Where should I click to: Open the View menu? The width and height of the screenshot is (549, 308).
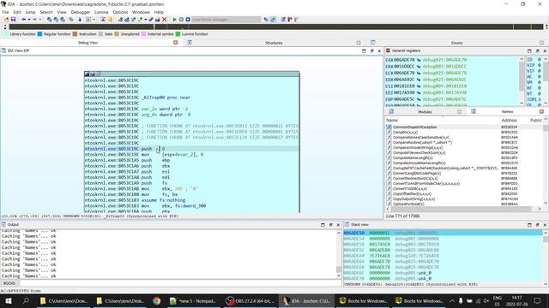point(62,12)
